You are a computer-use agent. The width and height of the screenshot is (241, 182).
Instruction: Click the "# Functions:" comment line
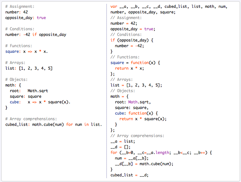18,46
